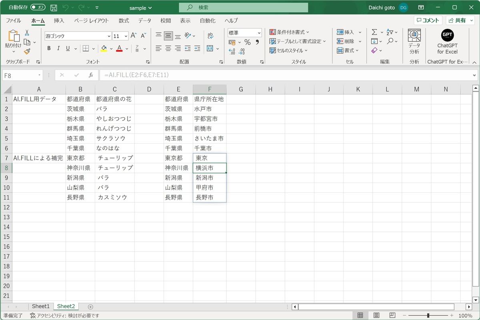Click the red Font Color swatch
Screen dimensions: 480x320
coord(119,48)
